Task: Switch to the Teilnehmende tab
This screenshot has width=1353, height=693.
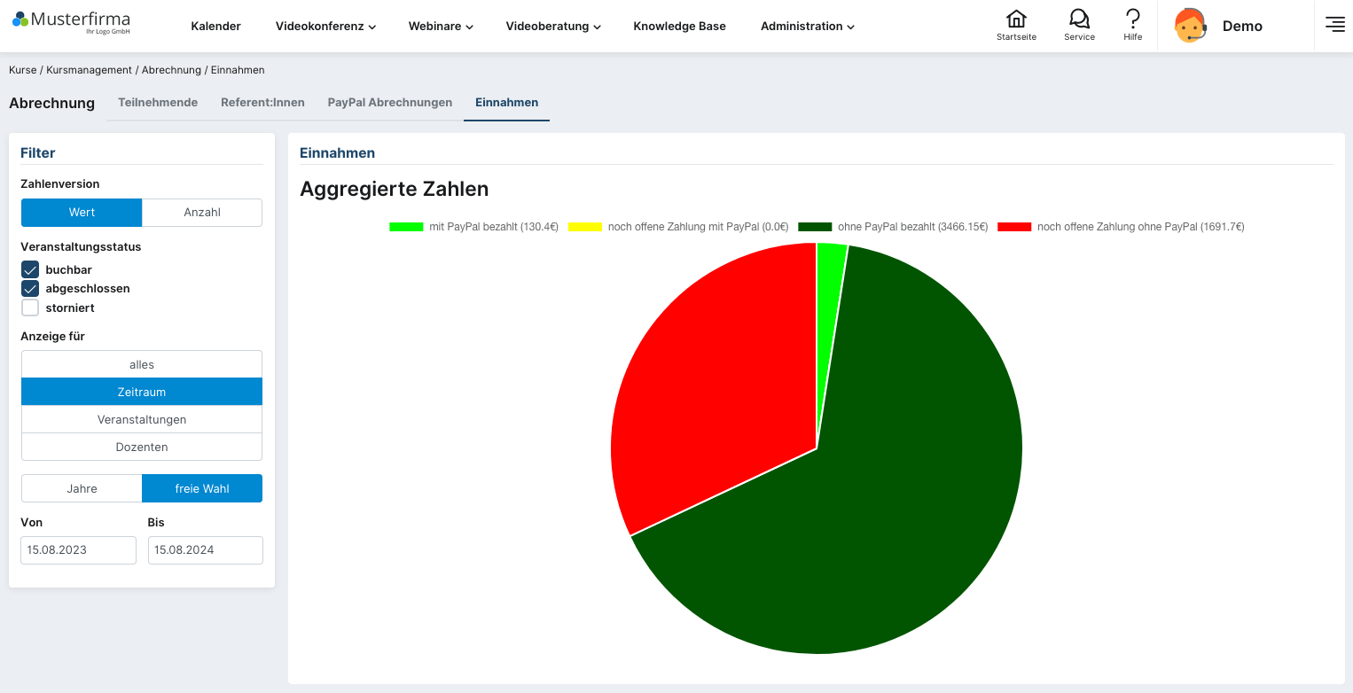Action: pos(158,103)
